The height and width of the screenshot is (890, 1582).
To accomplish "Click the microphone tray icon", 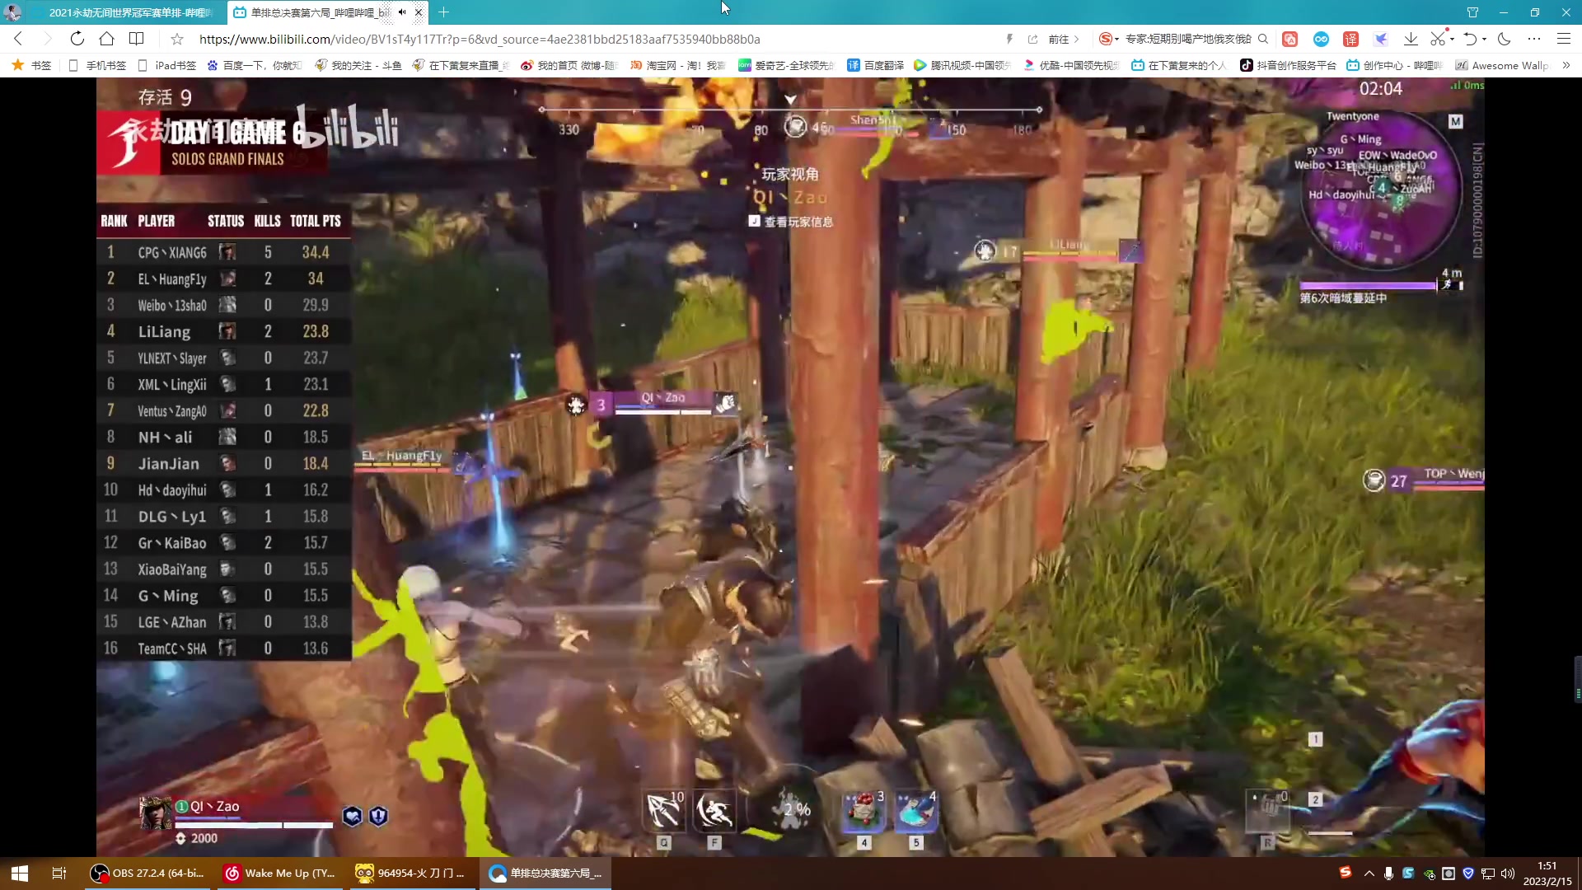I will coord(1389,874).
